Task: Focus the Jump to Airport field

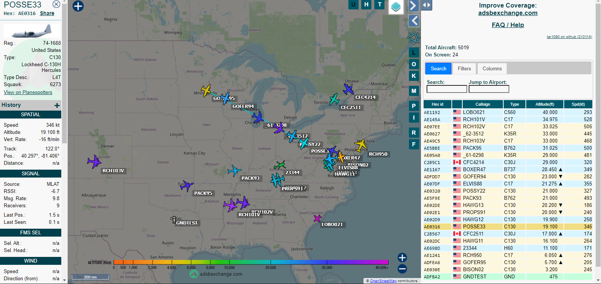Action: pos(489,89)
